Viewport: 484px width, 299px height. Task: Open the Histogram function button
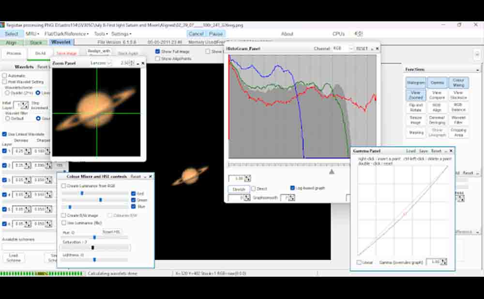coord(416,83)
